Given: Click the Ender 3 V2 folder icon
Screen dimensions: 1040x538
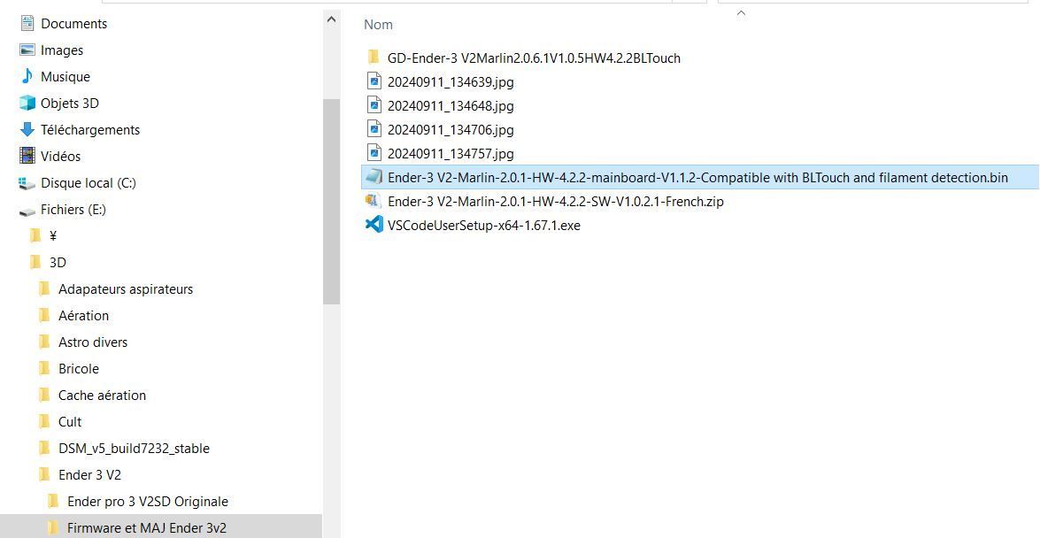Looking at the screenshot, I should pos(44,473).
